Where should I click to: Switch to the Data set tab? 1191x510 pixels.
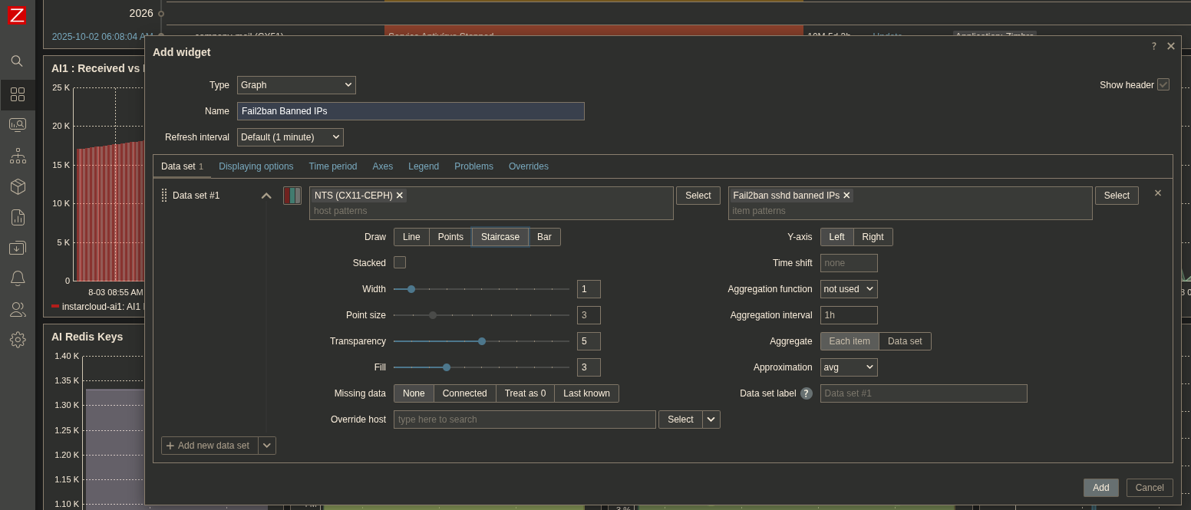click(182, 166)
